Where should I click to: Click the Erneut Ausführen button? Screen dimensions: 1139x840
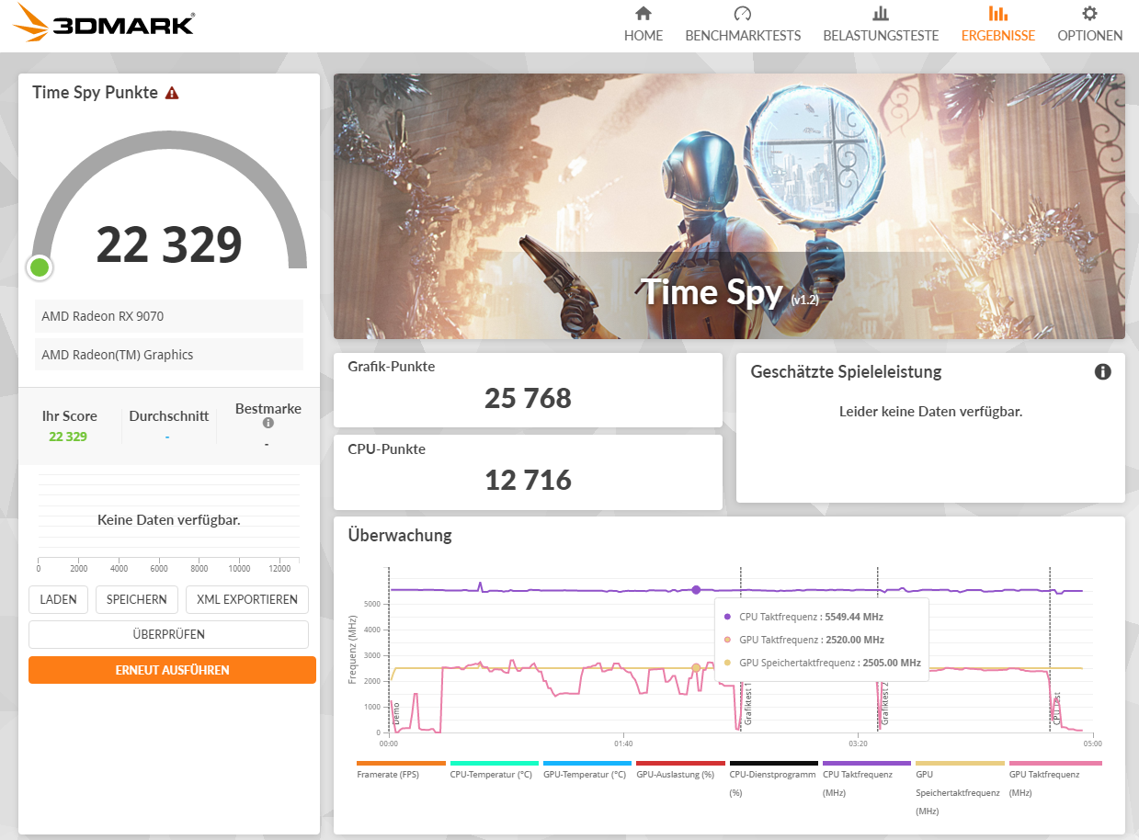tap(172, 670)
